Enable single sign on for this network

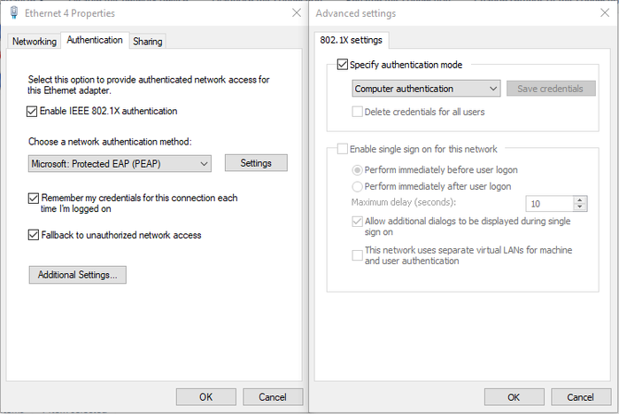pyautogui.click(x=343, y=149)
